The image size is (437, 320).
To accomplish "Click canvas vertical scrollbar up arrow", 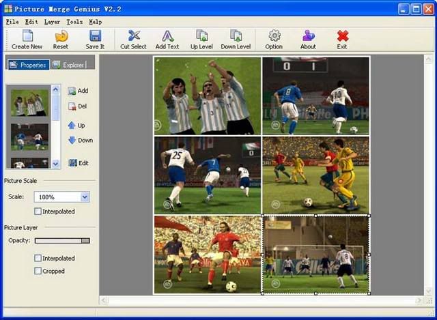I will (x=428, y=59).
